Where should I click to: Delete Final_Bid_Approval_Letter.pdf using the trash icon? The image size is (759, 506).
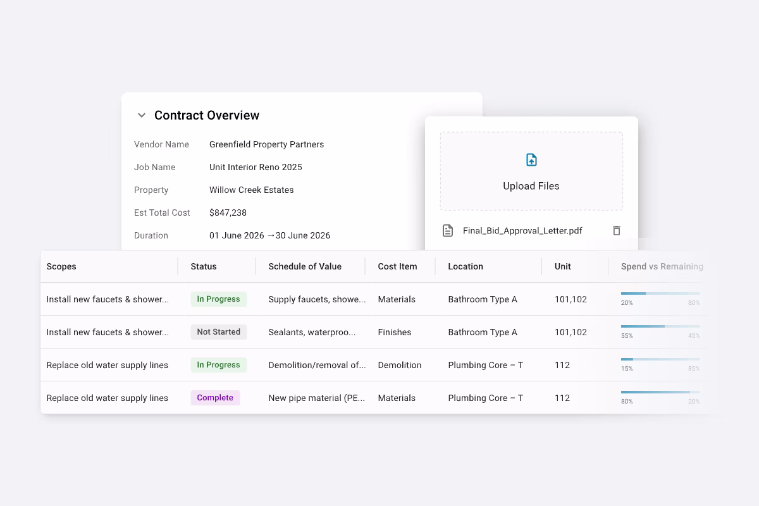point(616,230)
